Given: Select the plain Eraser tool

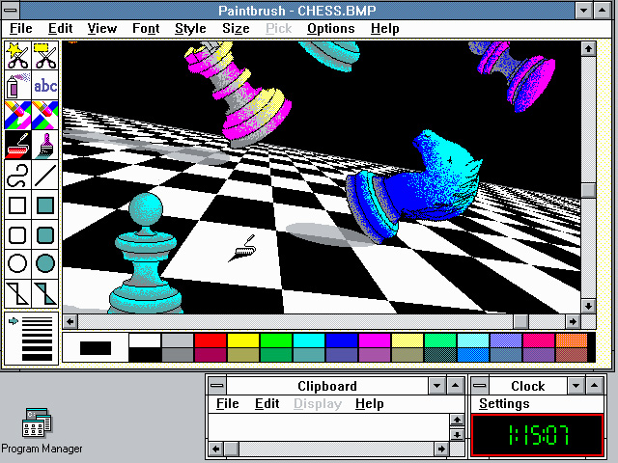Looking at the screenshot, I should pyautogui.click(x=45, y=115).
